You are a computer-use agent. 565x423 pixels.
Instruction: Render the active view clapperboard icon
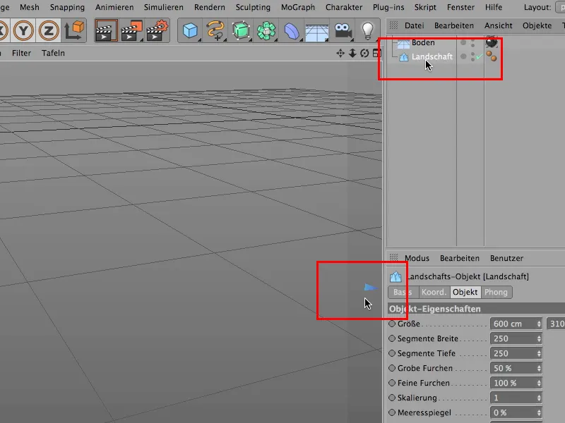[106, 30]
